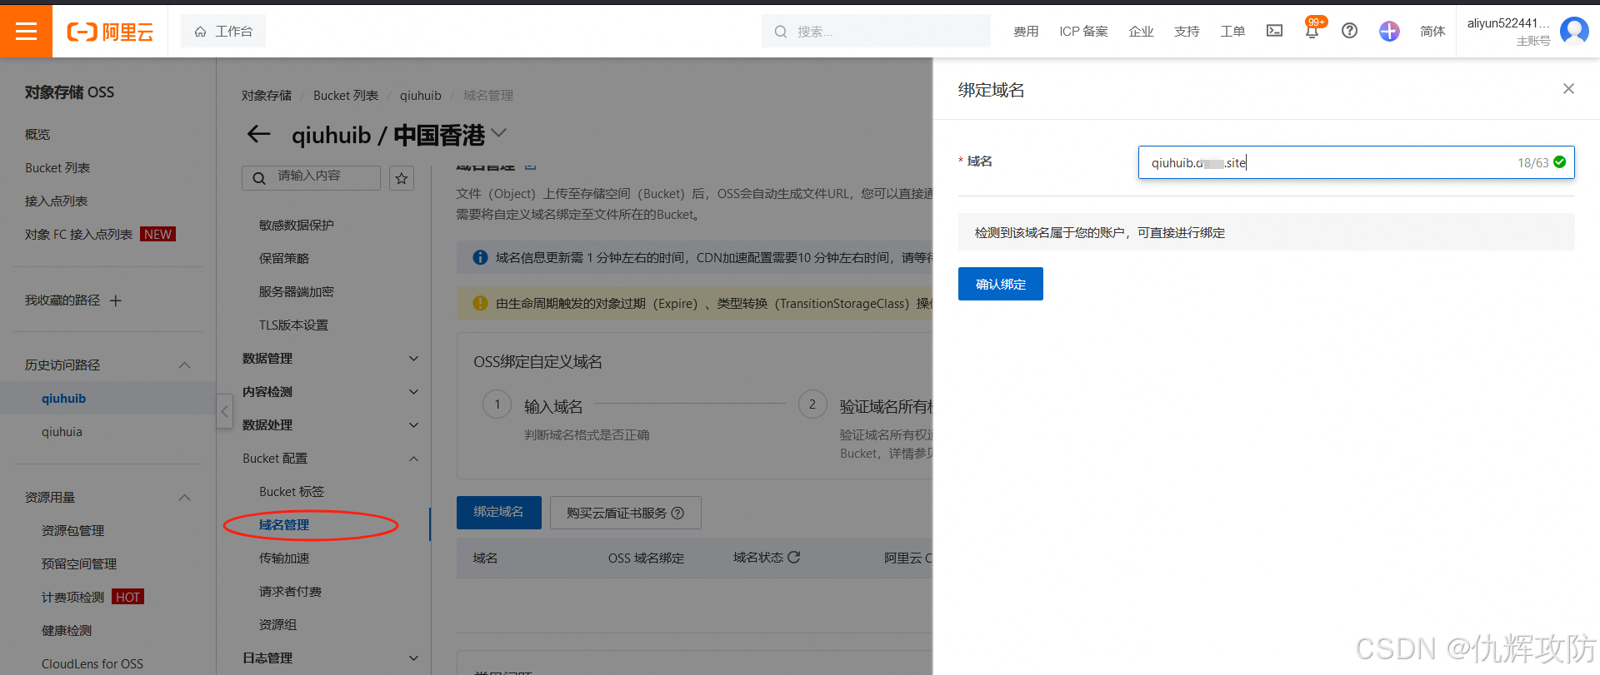The image size is (1600, 675).
Task: Click the sidebar 请输入内容 search field
Action: (x=311, y=177)
